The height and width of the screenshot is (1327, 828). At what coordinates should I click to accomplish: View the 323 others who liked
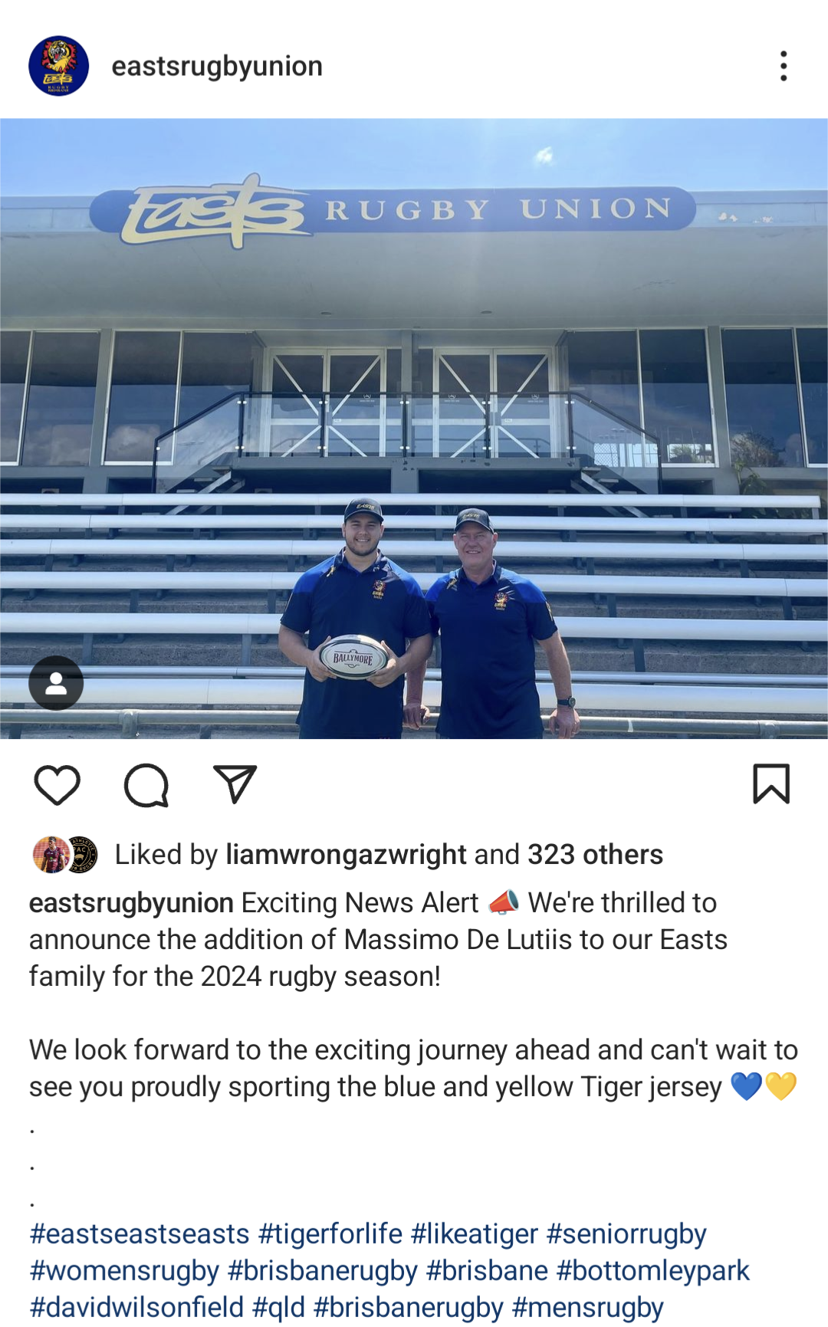[x=595, y=855]
